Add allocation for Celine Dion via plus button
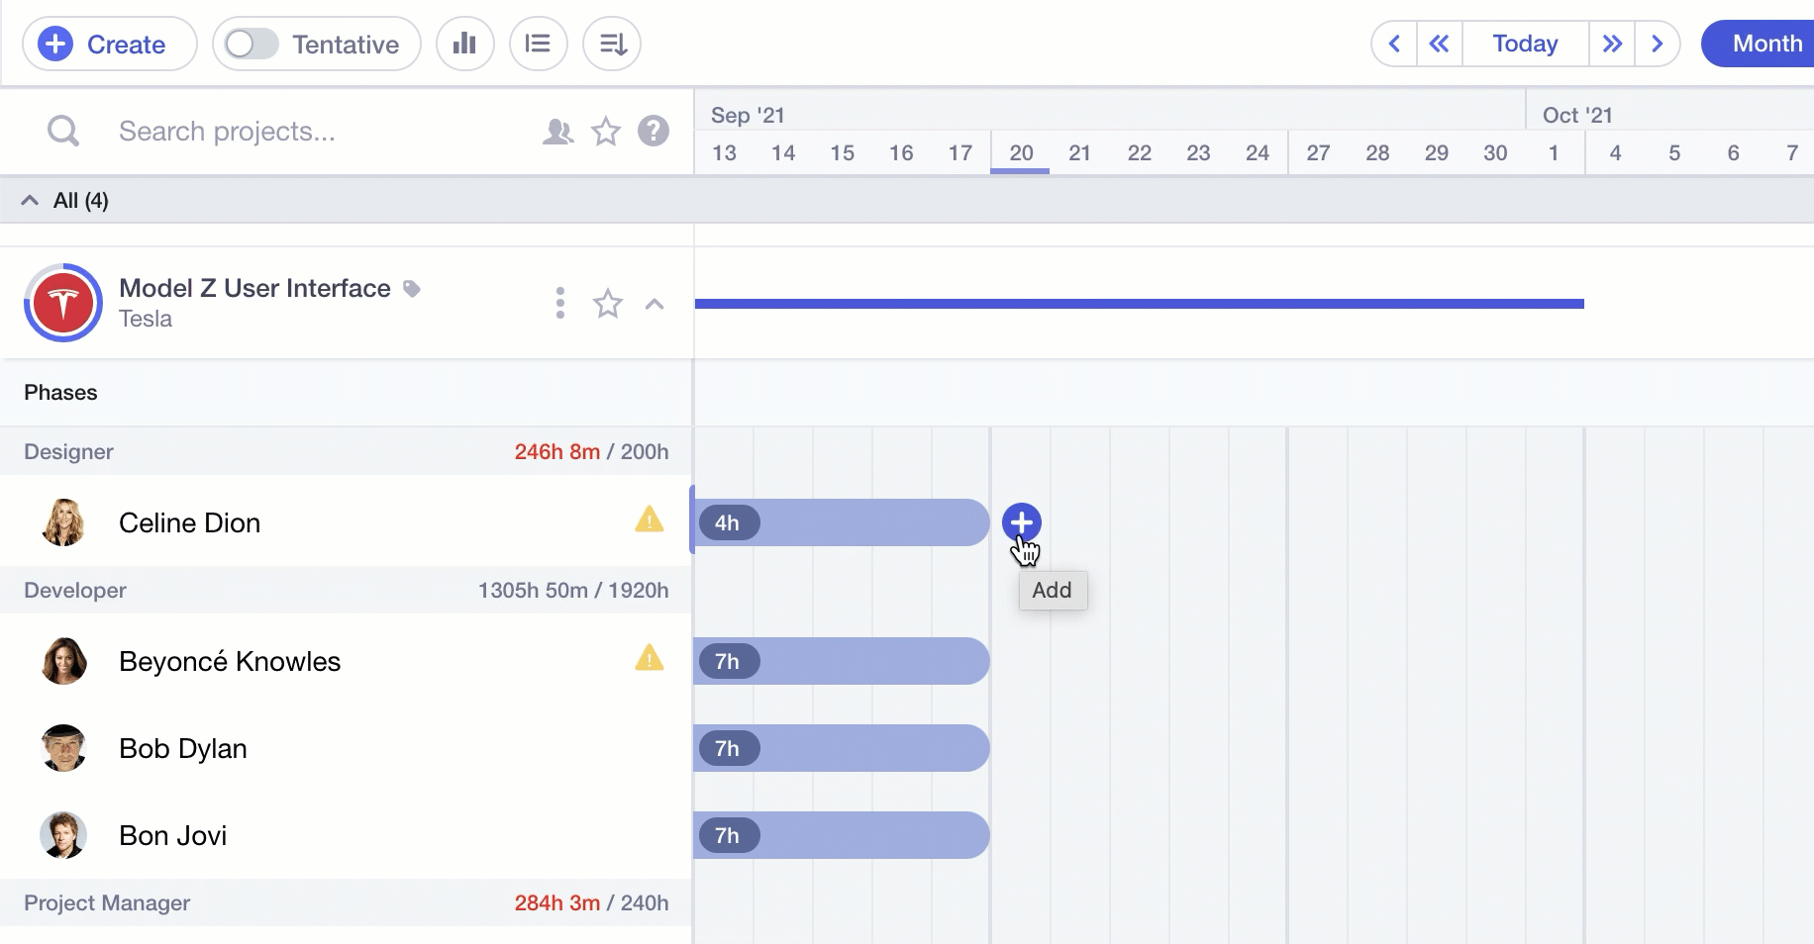 click(1021, 521)
